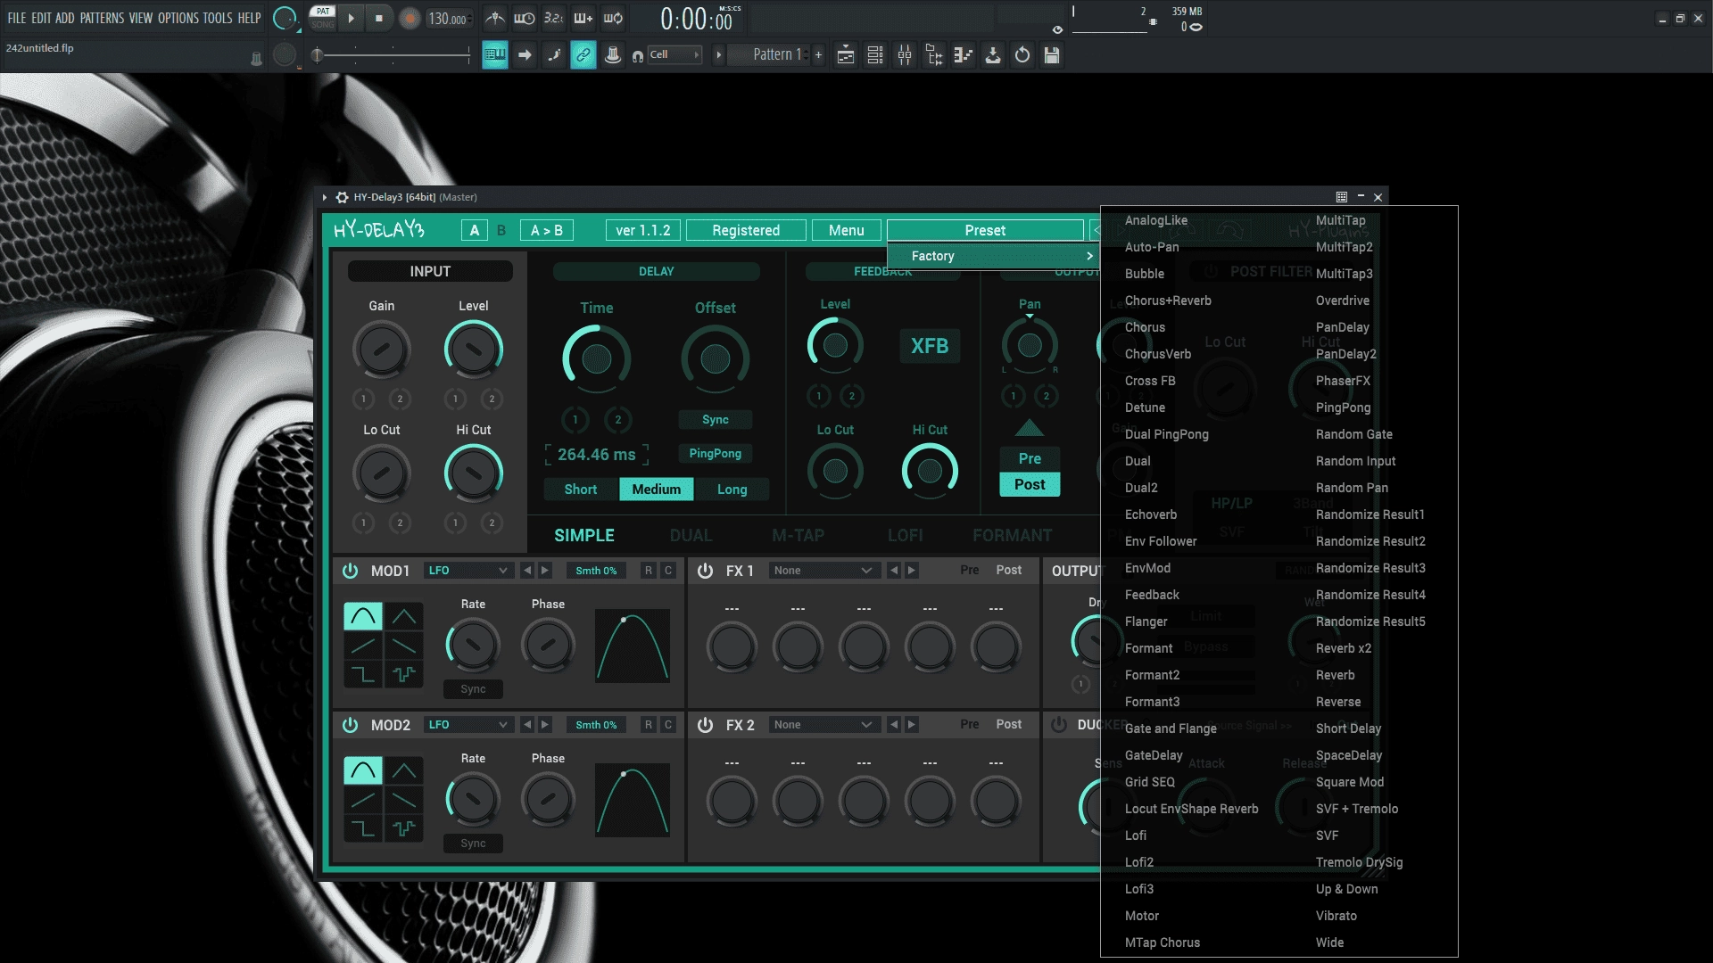Click the Stop button in transport bar
This screenshot has width=1713, height=963.
pos(379,18)
